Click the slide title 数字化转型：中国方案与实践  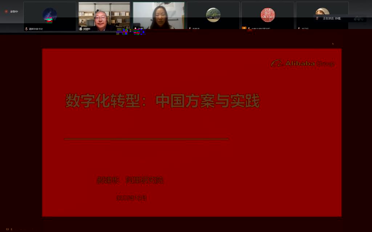(x=162, y=101)
